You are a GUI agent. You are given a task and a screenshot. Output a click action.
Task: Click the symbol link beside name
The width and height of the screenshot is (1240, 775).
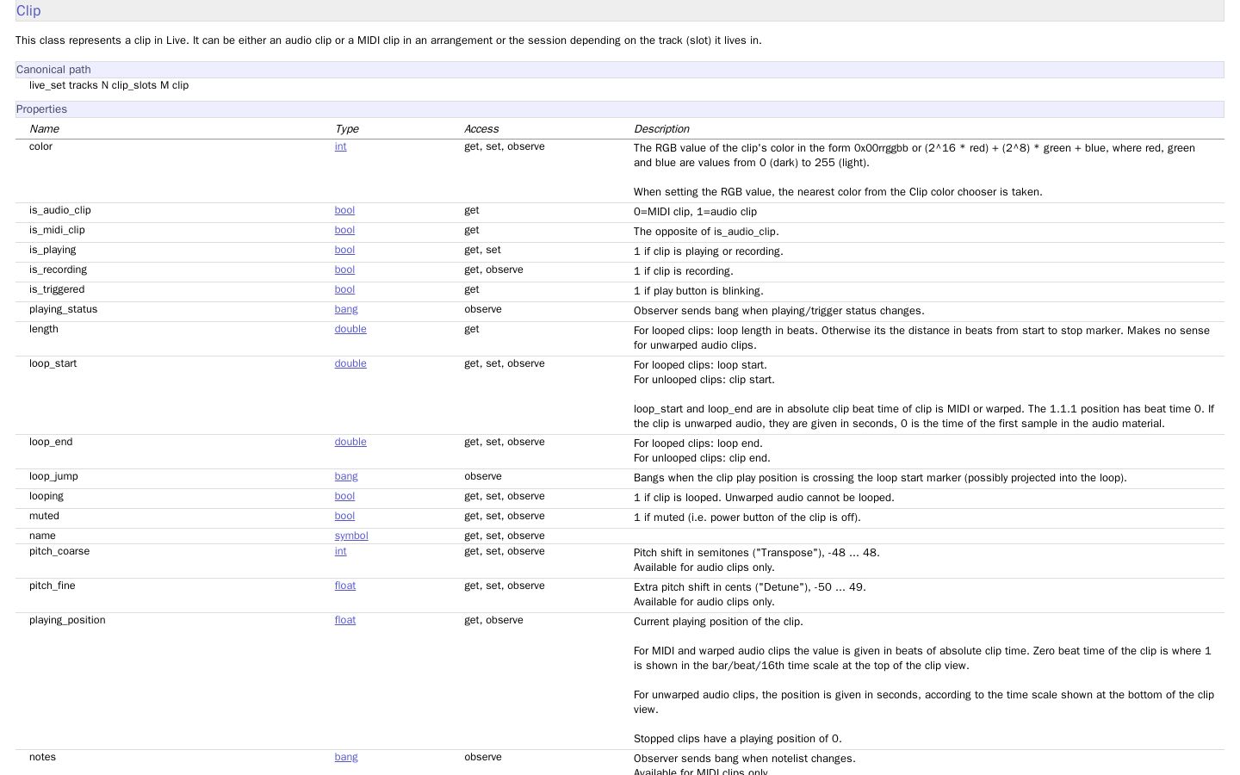(351, 536)
